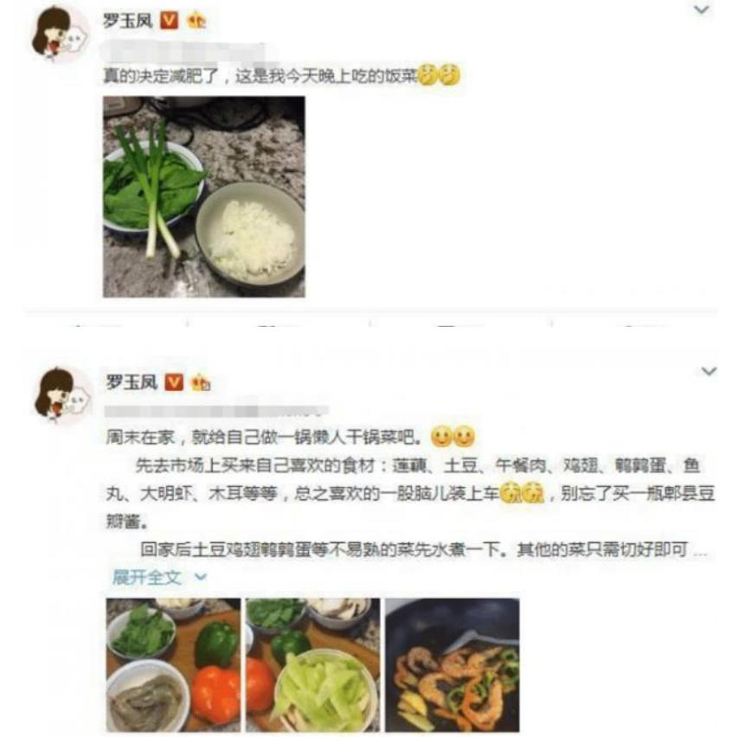
Task: Open second post's dropdown chevron menu
Action: coord(708,371)
